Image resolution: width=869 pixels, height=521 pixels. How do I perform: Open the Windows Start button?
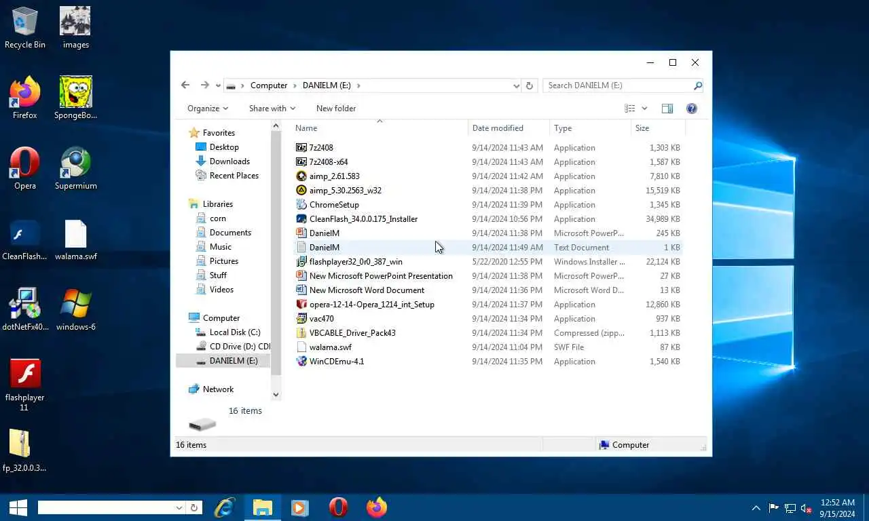pos(18,507)
